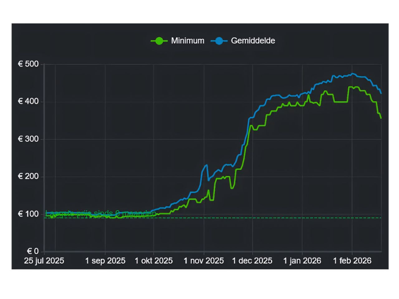Click the € 0 y-axis label
Screen dimensions: 399x299
(31, 252)
